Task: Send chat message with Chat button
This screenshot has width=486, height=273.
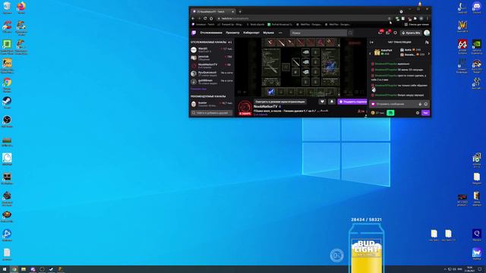Action: pos(425,113)
